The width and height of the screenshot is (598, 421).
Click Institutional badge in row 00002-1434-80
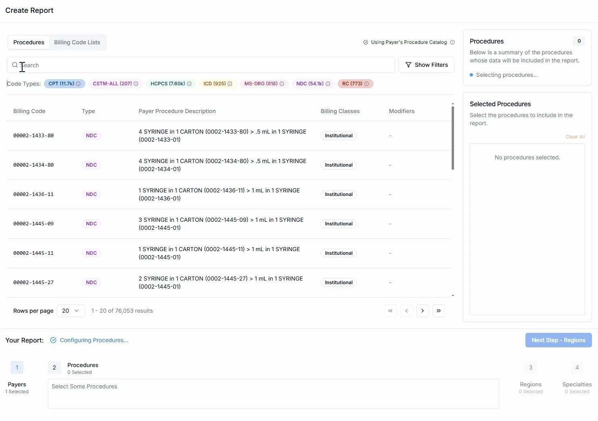339,165
